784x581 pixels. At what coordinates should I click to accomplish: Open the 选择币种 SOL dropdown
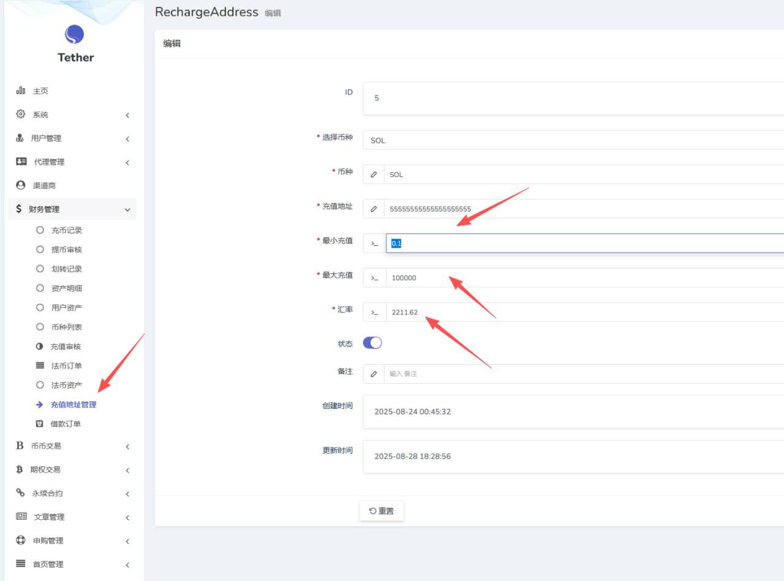573,140
